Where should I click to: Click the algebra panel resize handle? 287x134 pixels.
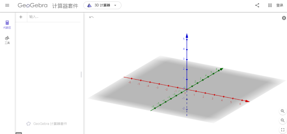81,75
